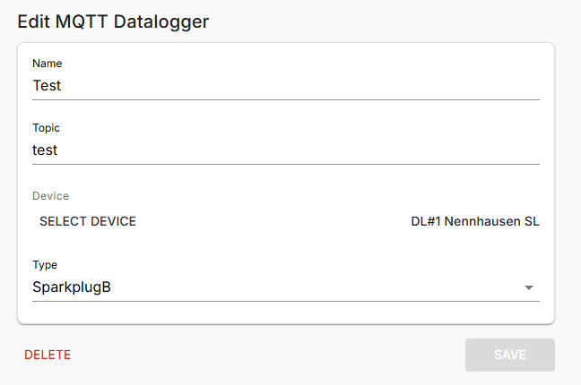Click the DL#1 Nennhausen SL device name

coord(474,221)
